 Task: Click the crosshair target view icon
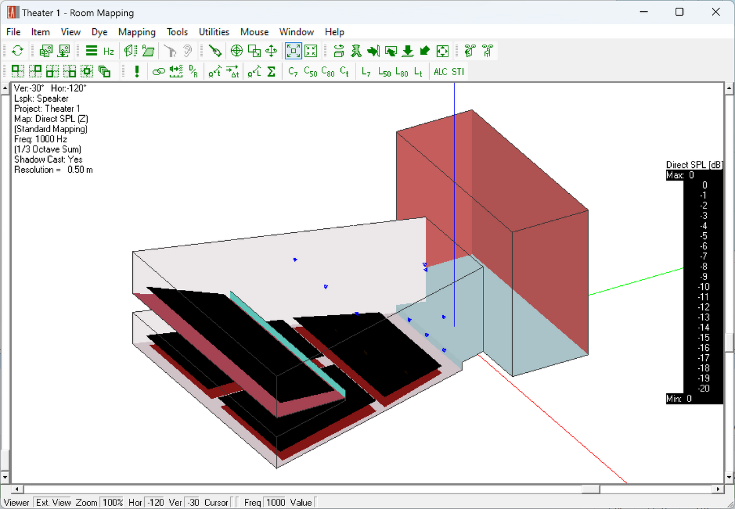pos(237,51)
